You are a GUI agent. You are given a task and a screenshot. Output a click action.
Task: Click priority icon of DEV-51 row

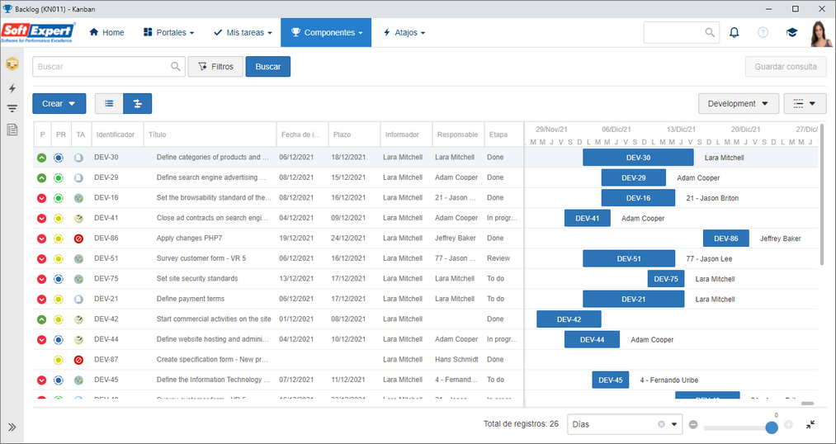coord(41,259)
